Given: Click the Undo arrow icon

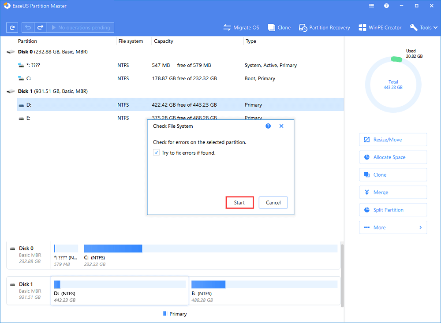Looking at the screenshot, I should [28, 27].
